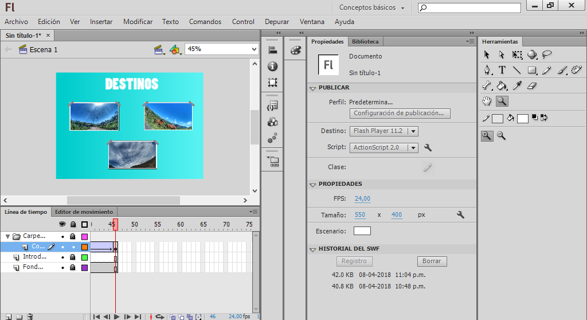Image resolution: width=587 pixels, height=320 pixels.
Task: Select the Eyedropper tool
Action: click(517, 86)
